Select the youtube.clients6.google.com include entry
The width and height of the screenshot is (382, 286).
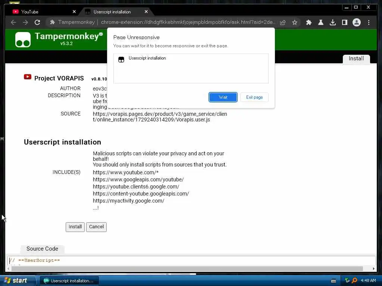136,187
